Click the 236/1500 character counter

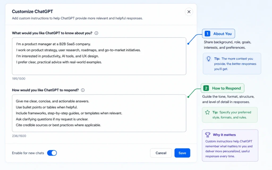[19, 136]
